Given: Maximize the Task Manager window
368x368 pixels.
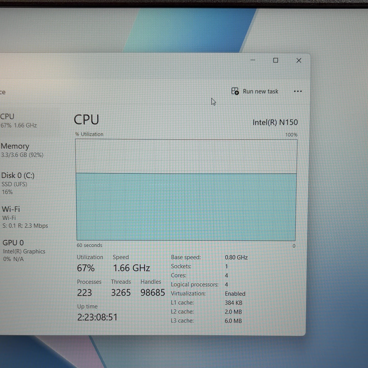Looking at the screenshot, I should click(x=276, y=60).
